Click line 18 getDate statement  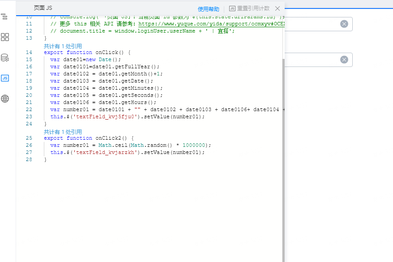pyautogui.click(x=102, y=81)
